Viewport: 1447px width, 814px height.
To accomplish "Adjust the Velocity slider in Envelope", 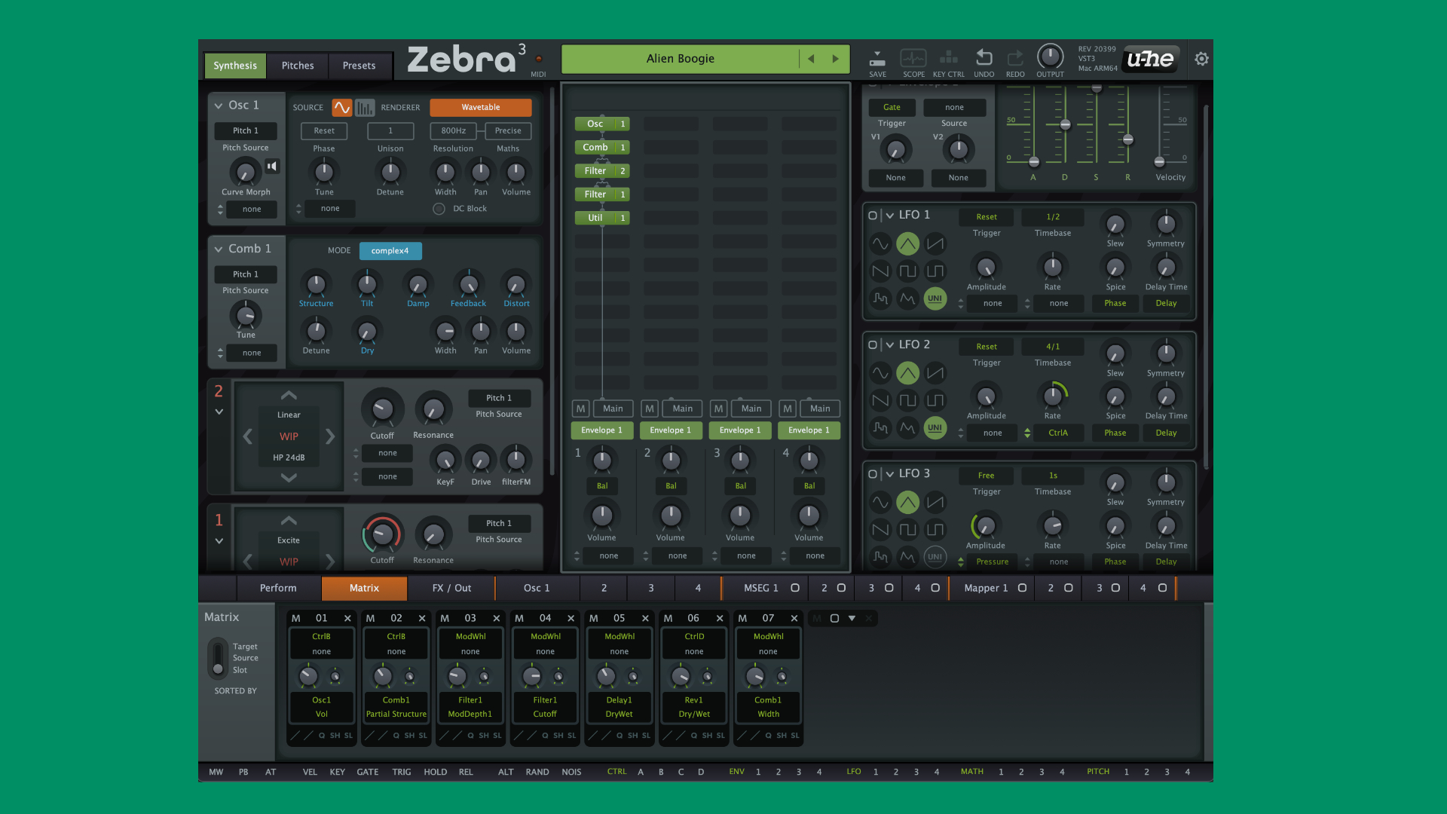I will coord(1160,161).
